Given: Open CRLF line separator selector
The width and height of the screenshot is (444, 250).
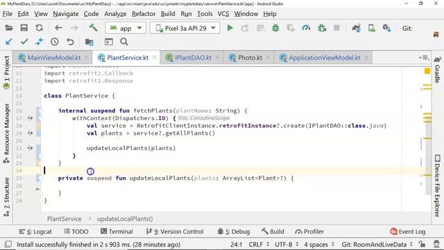Looking at the screenshot, I should [259, 244].
